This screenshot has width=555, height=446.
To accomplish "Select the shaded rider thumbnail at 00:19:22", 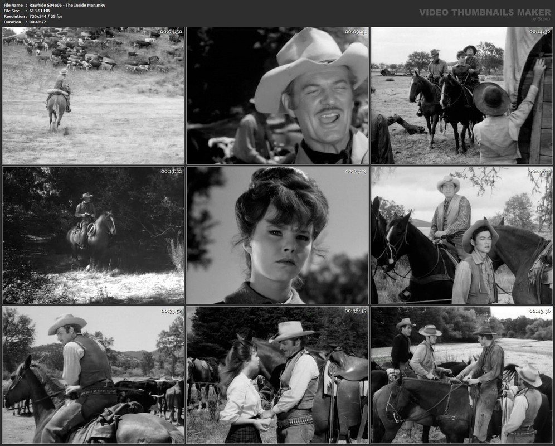I will point(93,235).
